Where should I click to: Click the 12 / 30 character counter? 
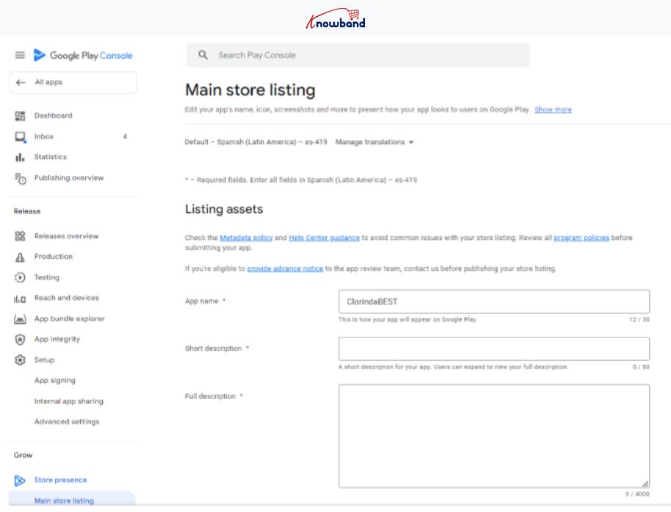pyautogui.click(x=639, y=320)
